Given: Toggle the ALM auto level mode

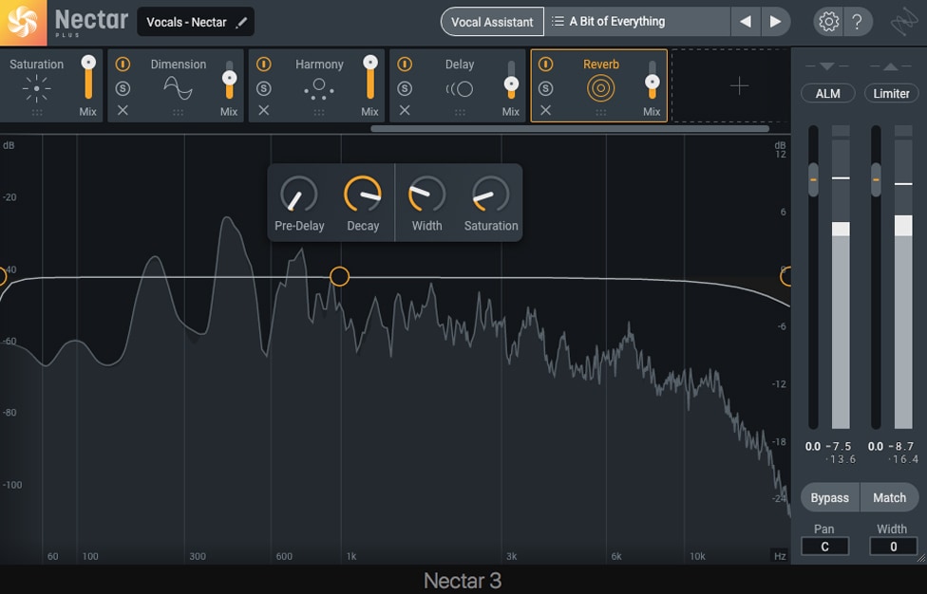Looking at the screenshot, I should [x=827, y=93].
